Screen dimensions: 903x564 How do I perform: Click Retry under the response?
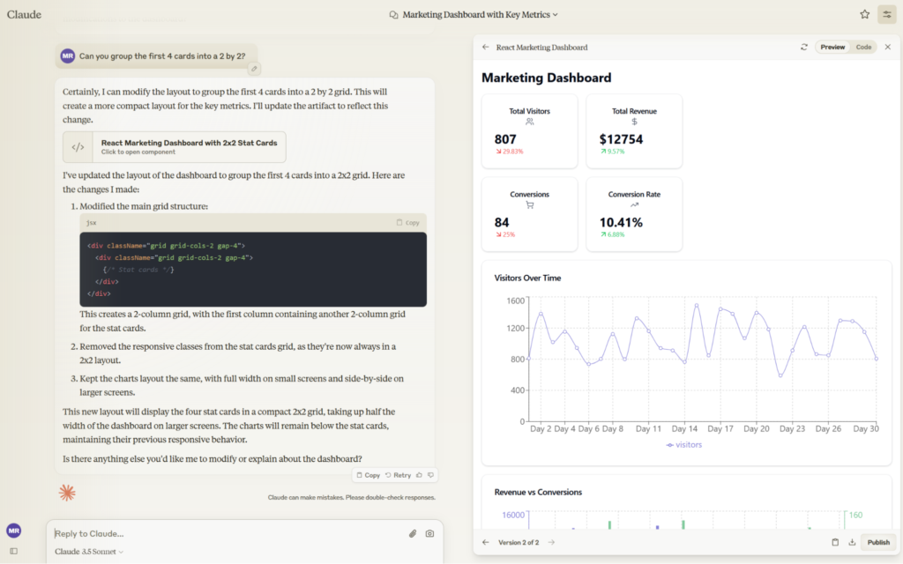398,475
